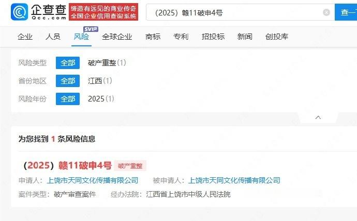Collapse the filter panel with the chevron
357x221 pixels.
click(318, 117)
